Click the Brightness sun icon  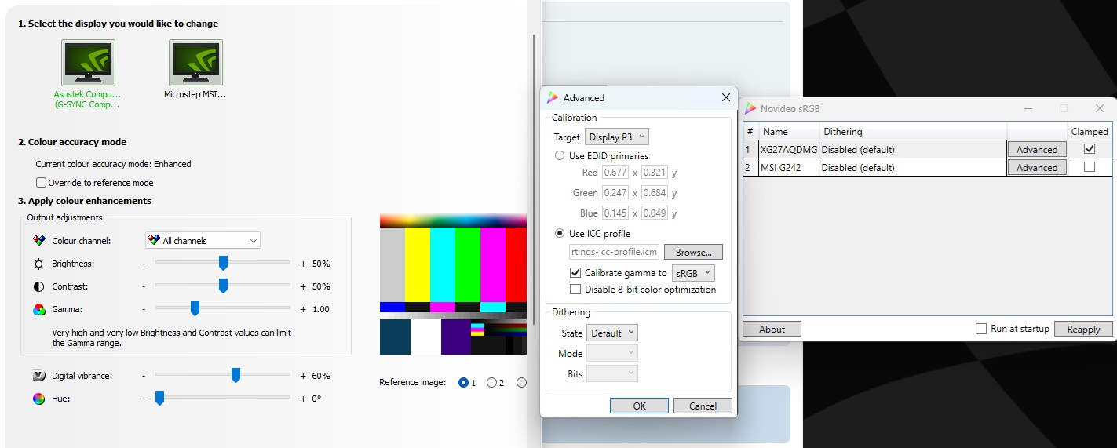[x=39, y=264]
